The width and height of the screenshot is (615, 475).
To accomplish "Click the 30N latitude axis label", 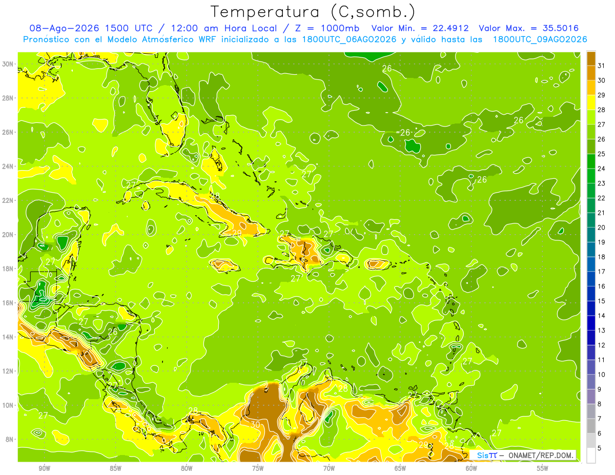I will click(9, 64).
